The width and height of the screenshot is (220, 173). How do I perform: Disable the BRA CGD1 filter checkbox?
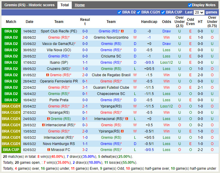click(x=139, y=12)
